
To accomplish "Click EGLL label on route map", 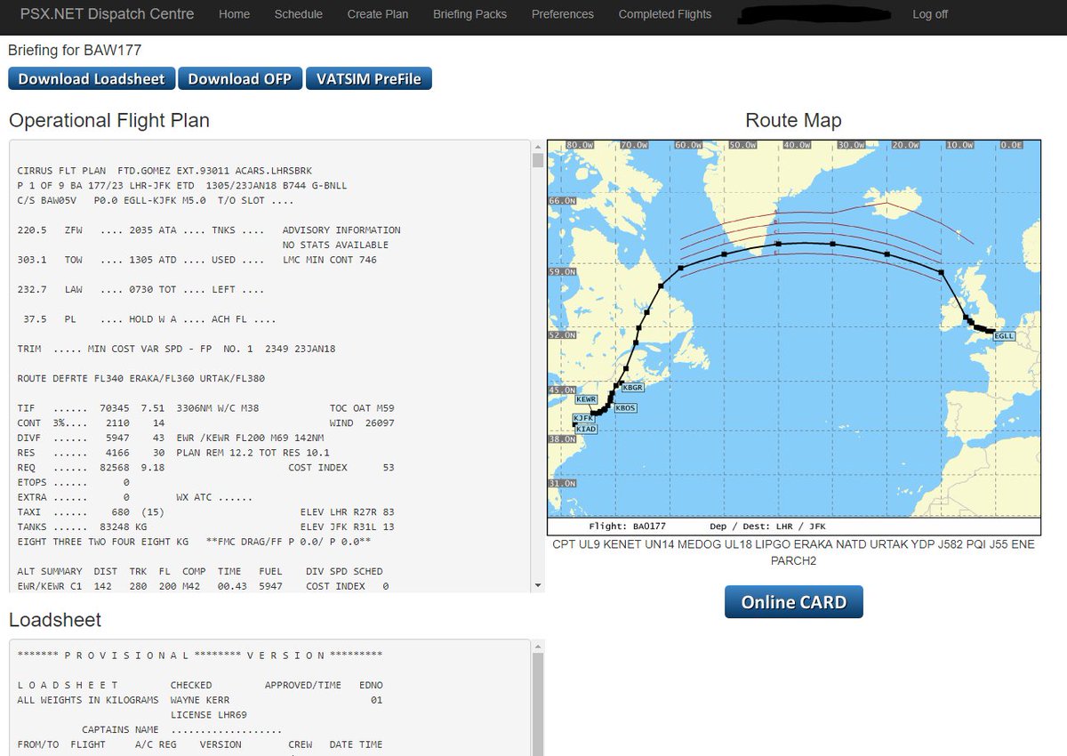I will [x=1004, y=336].
